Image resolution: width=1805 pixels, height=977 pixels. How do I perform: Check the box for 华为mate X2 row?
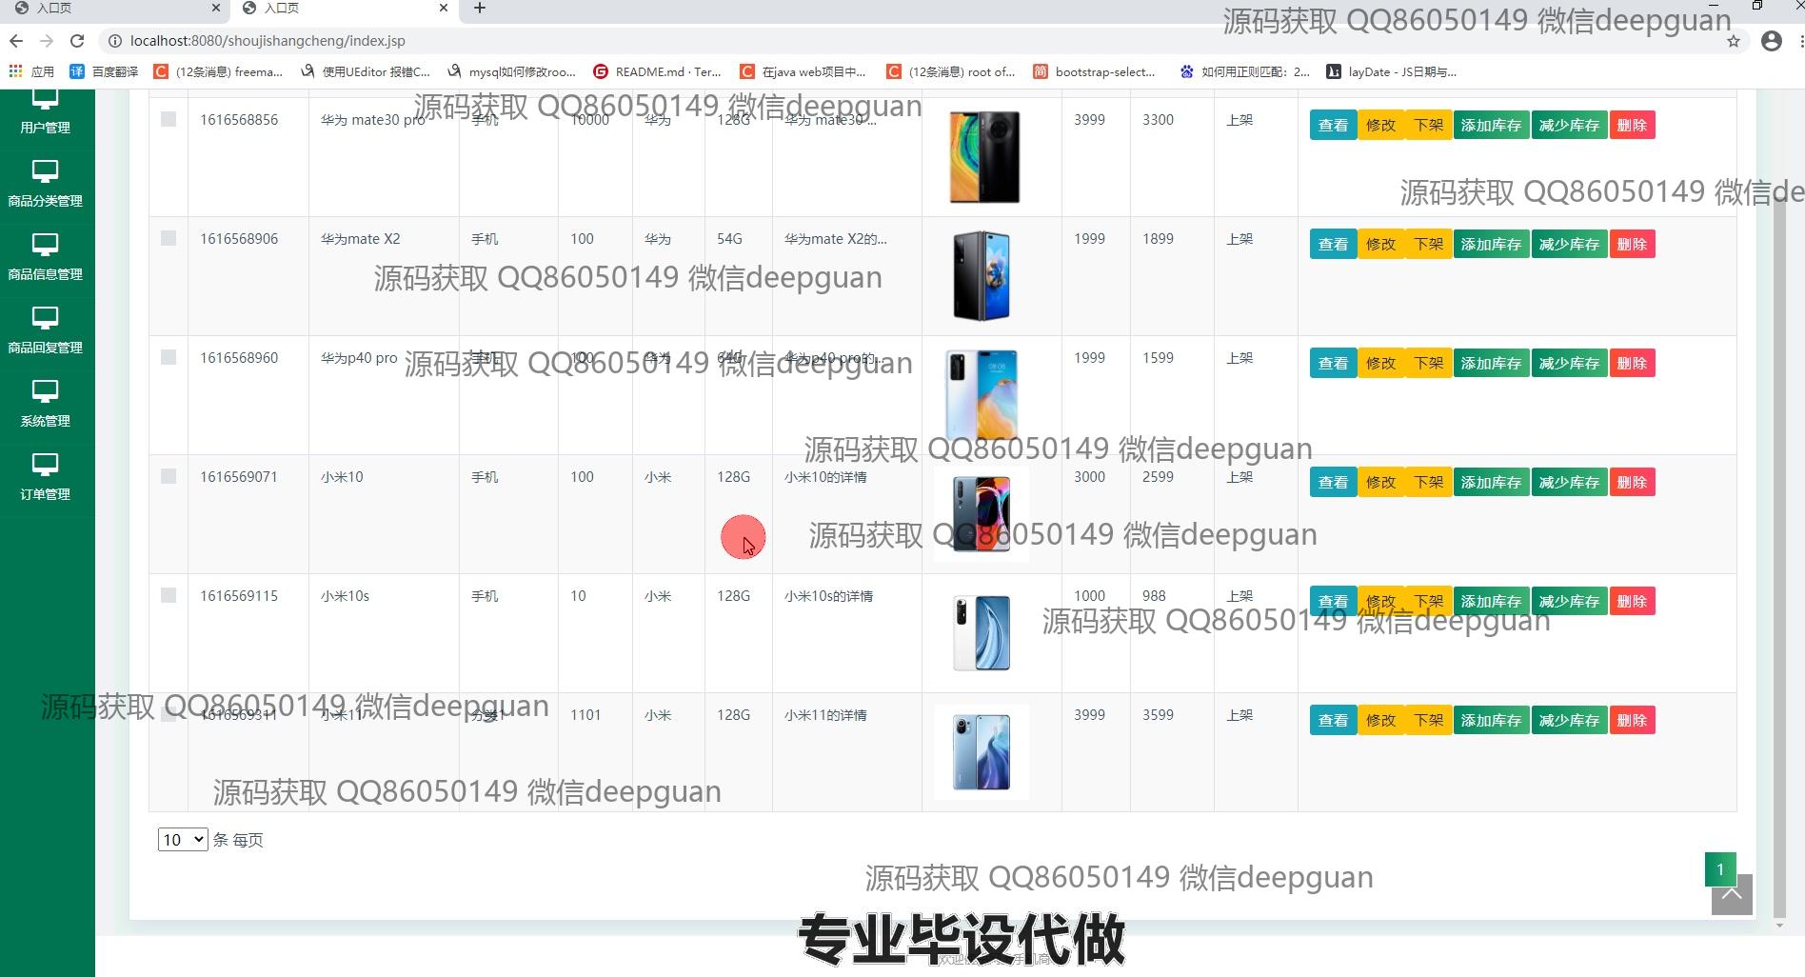click(x=169, y=238)
